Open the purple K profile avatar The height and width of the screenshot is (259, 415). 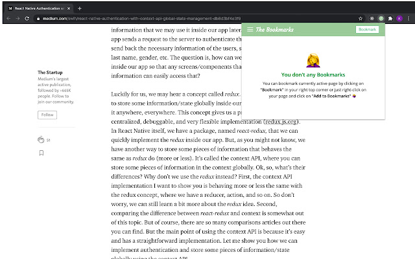[x=399, y=19]
